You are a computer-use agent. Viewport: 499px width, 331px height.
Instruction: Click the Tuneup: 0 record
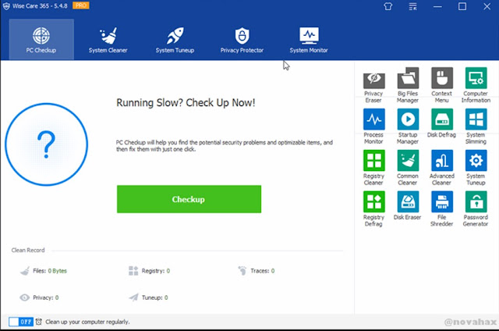pos(148,297)
